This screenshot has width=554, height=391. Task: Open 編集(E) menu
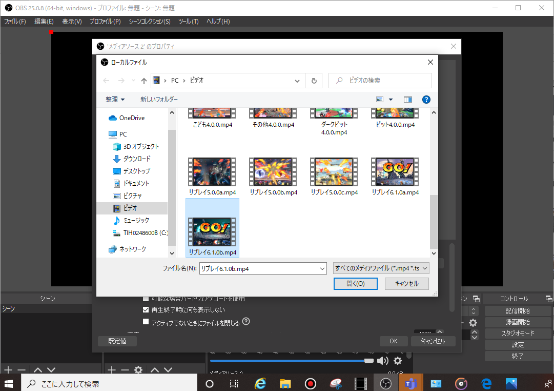pyautogui.click(x=44, y=21)
